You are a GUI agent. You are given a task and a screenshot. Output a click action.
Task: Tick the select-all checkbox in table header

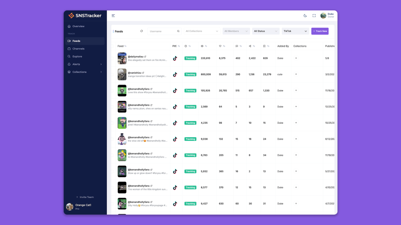[112, 46]
